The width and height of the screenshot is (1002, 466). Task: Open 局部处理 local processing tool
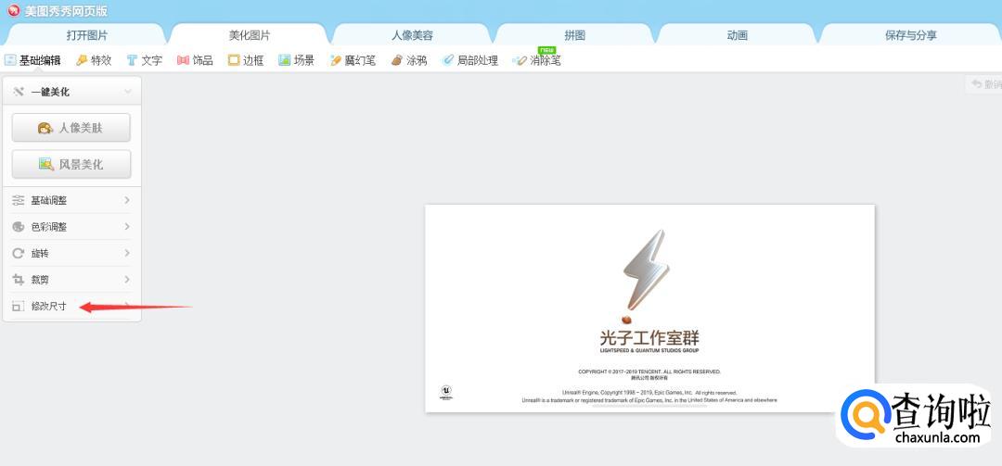point(469,60)
